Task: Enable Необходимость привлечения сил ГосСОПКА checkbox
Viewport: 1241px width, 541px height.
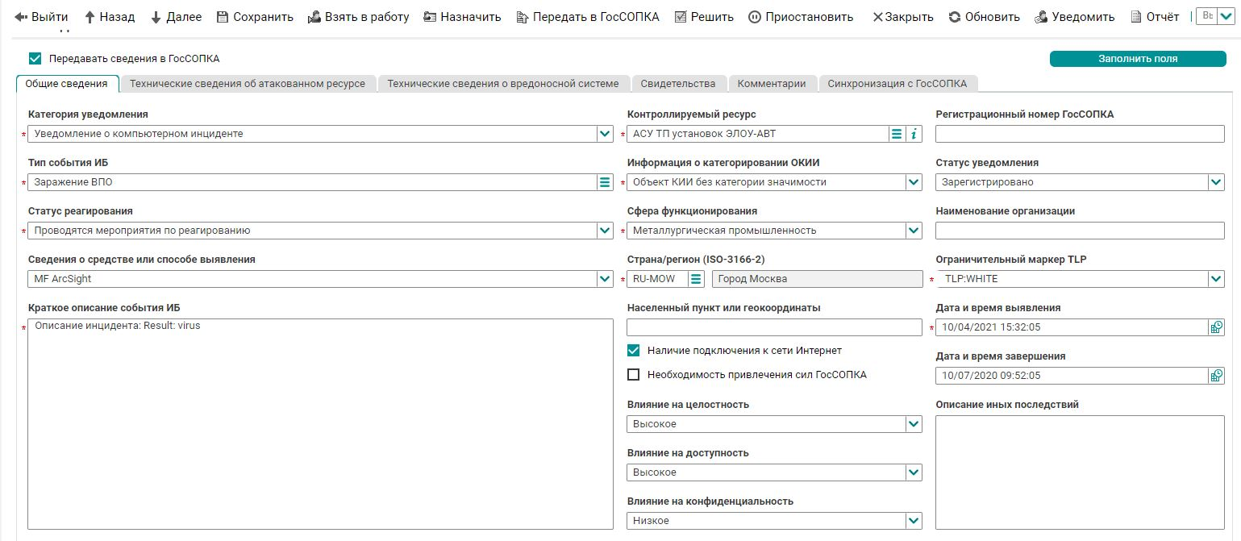Action: (634, 374)
